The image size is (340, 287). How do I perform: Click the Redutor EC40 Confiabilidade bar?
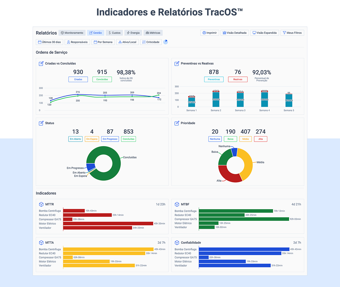click(240, 253)
